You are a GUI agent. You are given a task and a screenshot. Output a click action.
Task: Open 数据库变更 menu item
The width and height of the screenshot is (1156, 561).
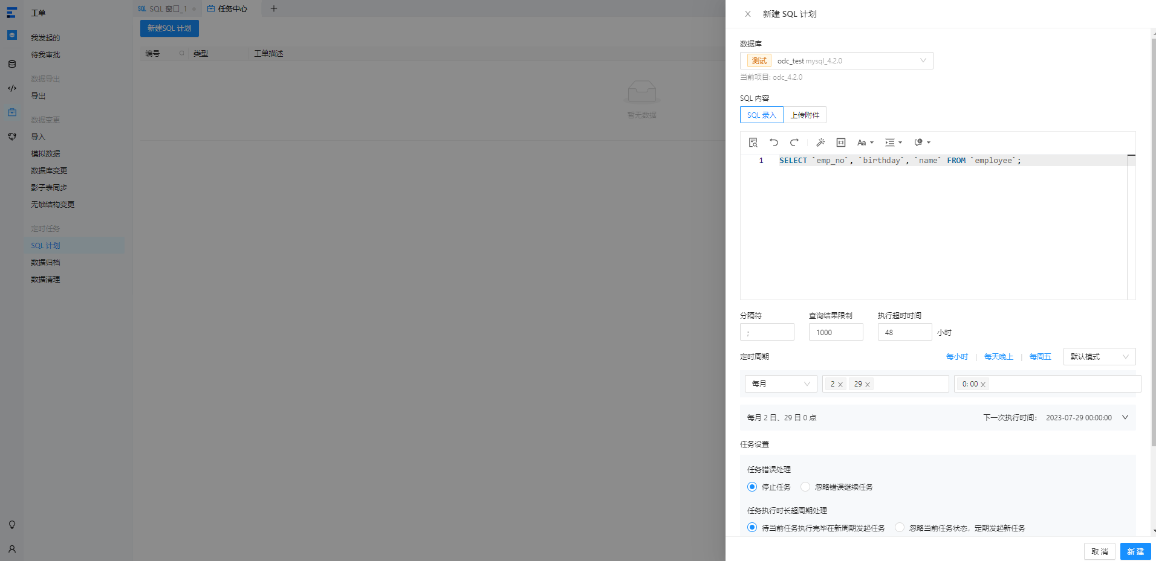tap(50, 170)
